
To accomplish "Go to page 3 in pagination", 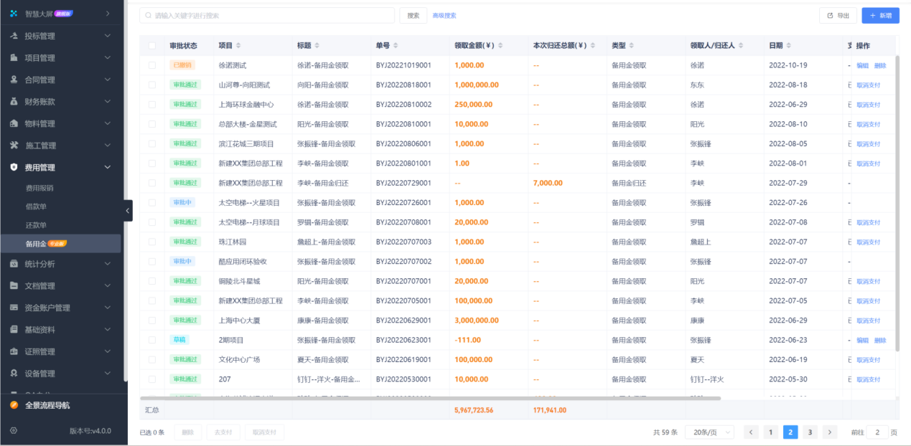I will pyautogui.click(x=810, y=432).
